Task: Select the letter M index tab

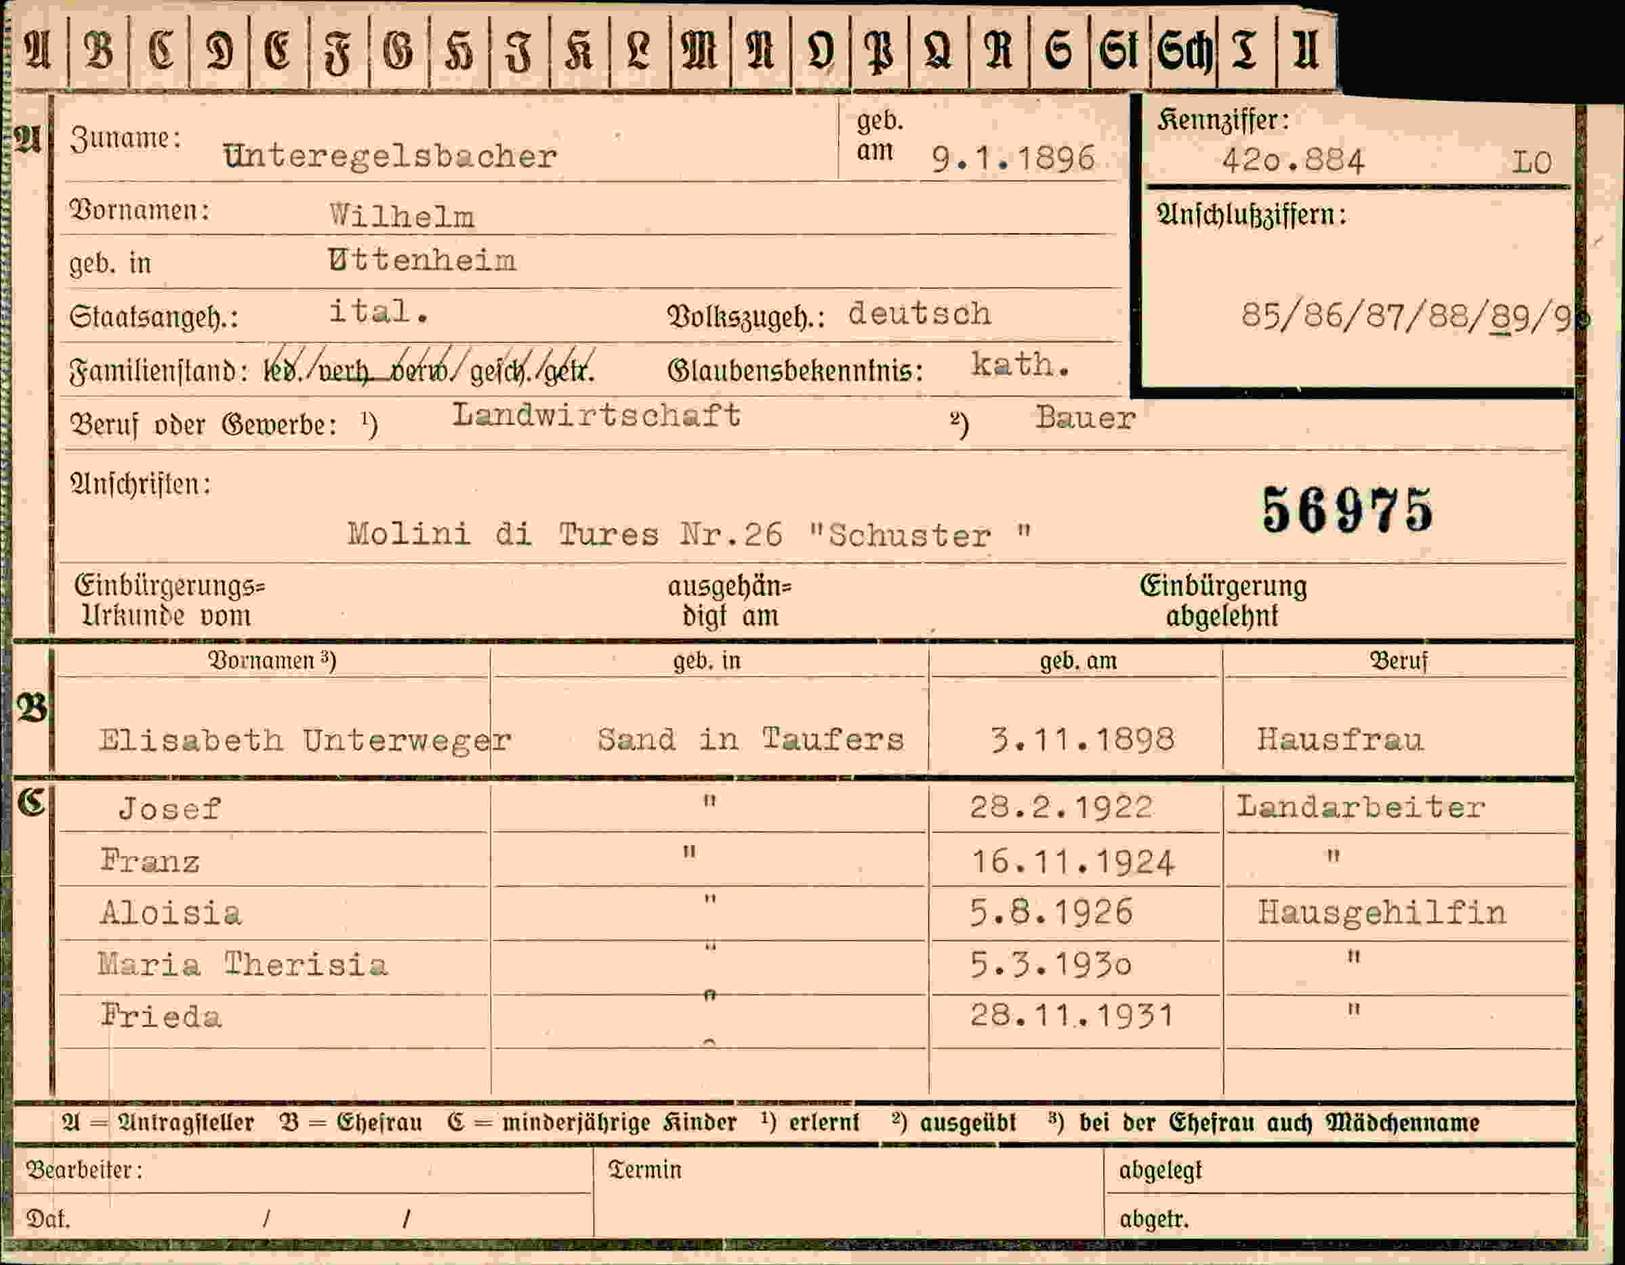Action: pos(700,51)
